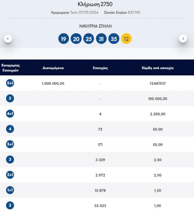Click the 55.023 winners count
This screenshot has width=194, height=217.
coord(100,206)
